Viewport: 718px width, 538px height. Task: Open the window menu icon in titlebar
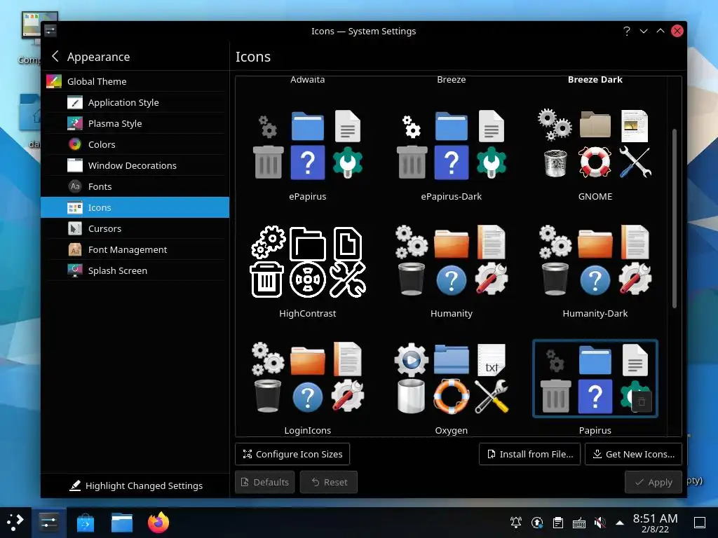click(50, 31)
